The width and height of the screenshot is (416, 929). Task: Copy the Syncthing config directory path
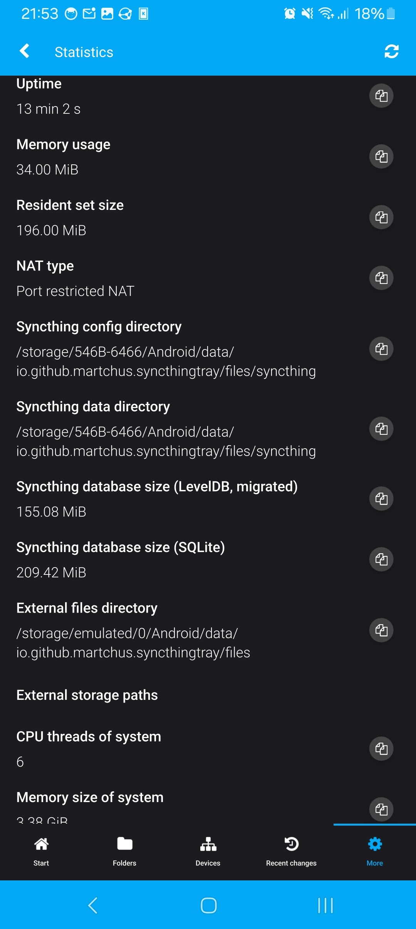point(381,349)
